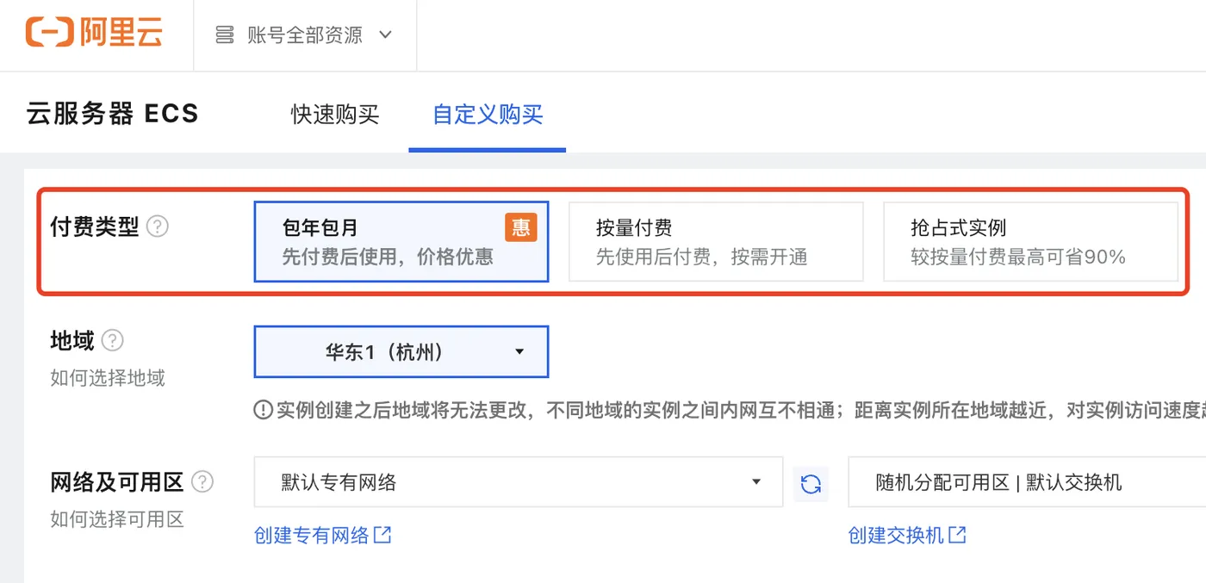Open the 随机分配可用区 switch selector
The image size is (1206, 583).
tap(1027, 482)
